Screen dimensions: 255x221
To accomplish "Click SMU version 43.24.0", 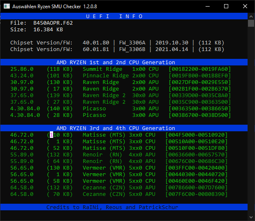I will coord(22,76).
